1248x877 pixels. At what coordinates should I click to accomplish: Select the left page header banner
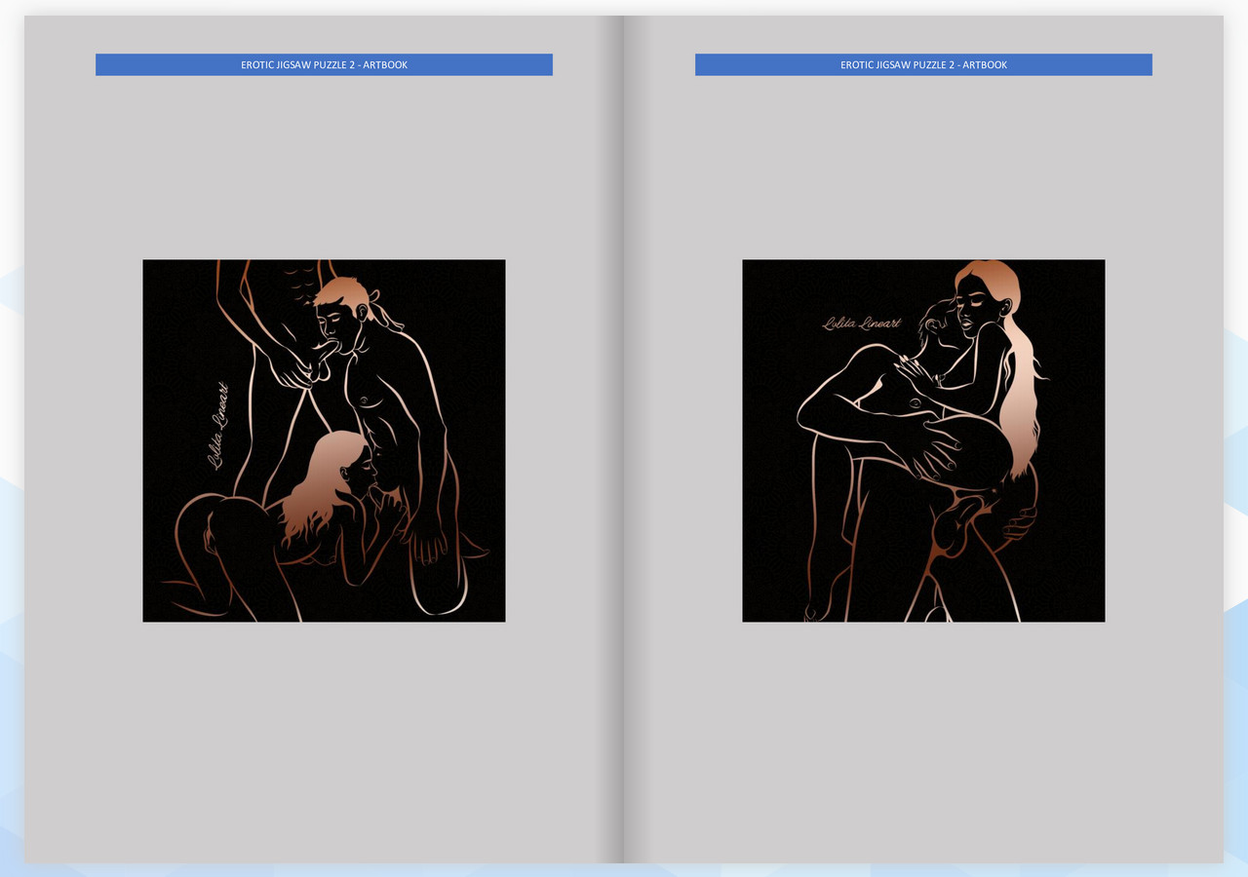(x=324, y=64)
